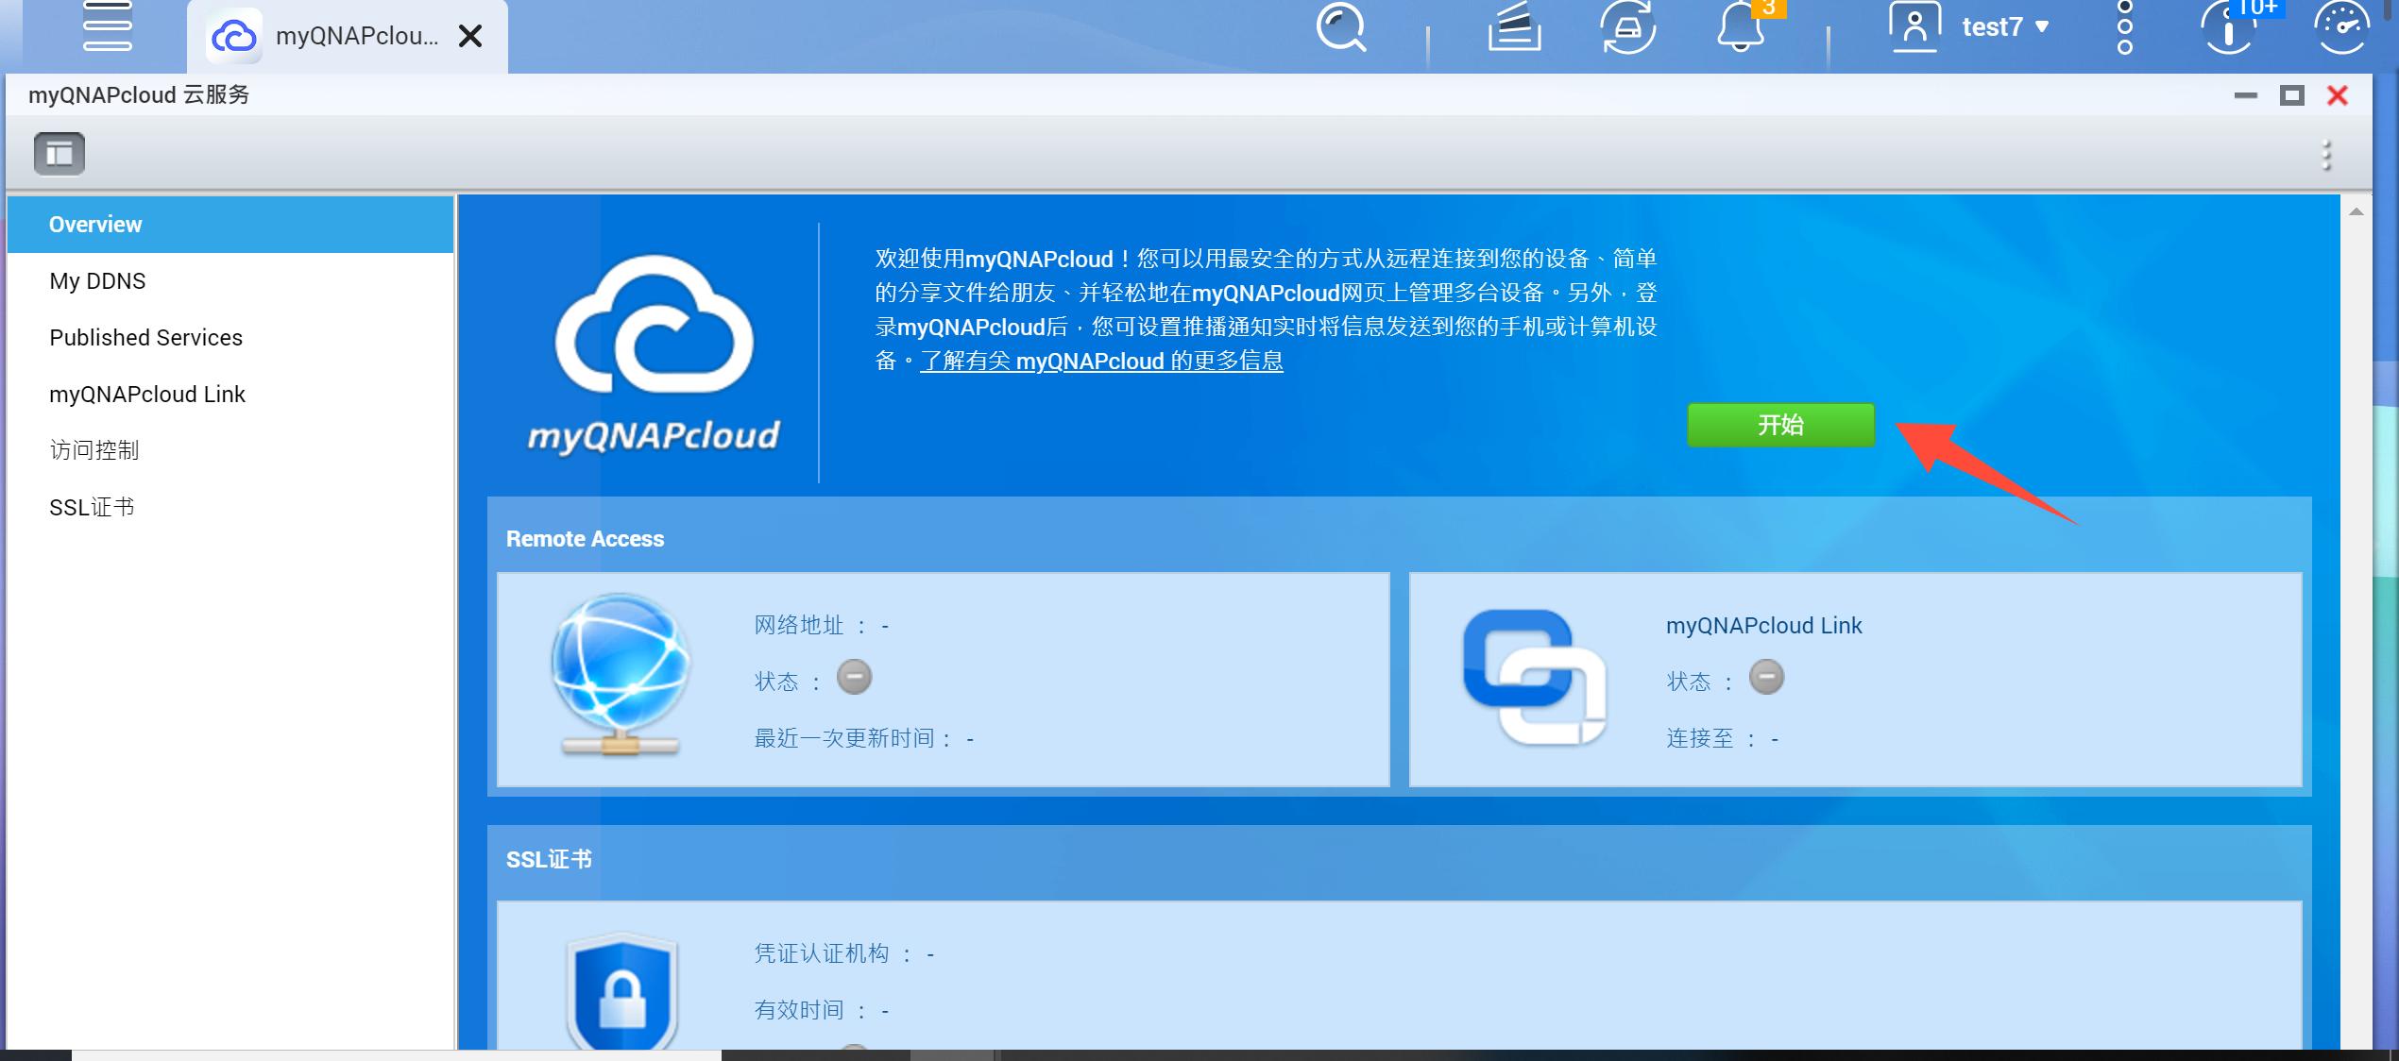The image size is (2399, 1061).
Task: Click the myQNAPcloud Link status indicator toggle
Action: click(1766, 678)
